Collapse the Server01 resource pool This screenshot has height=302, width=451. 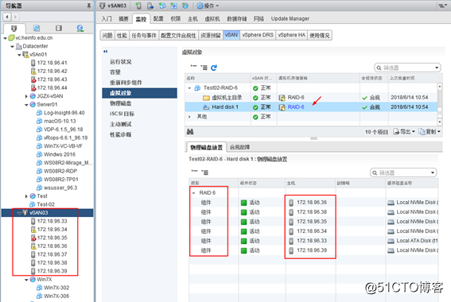click(x=26, y=105)
